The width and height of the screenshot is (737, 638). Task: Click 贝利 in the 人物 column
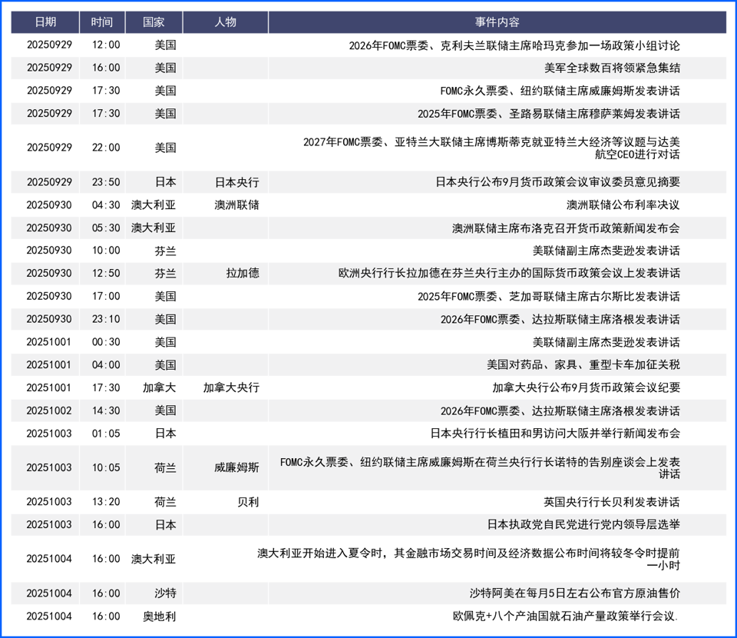point(248,502)
